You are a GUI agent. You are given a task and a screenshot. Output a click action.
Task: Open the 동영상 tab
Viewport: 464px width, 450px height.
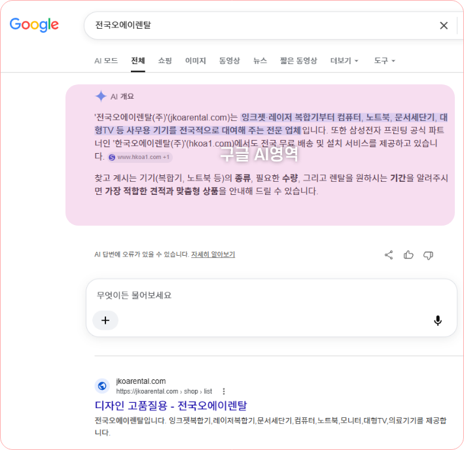[229, 61]
